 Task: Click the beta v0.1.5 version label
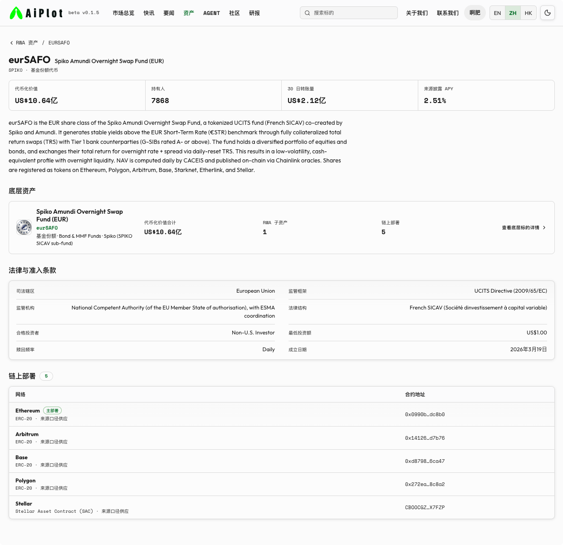pos(84,13)
